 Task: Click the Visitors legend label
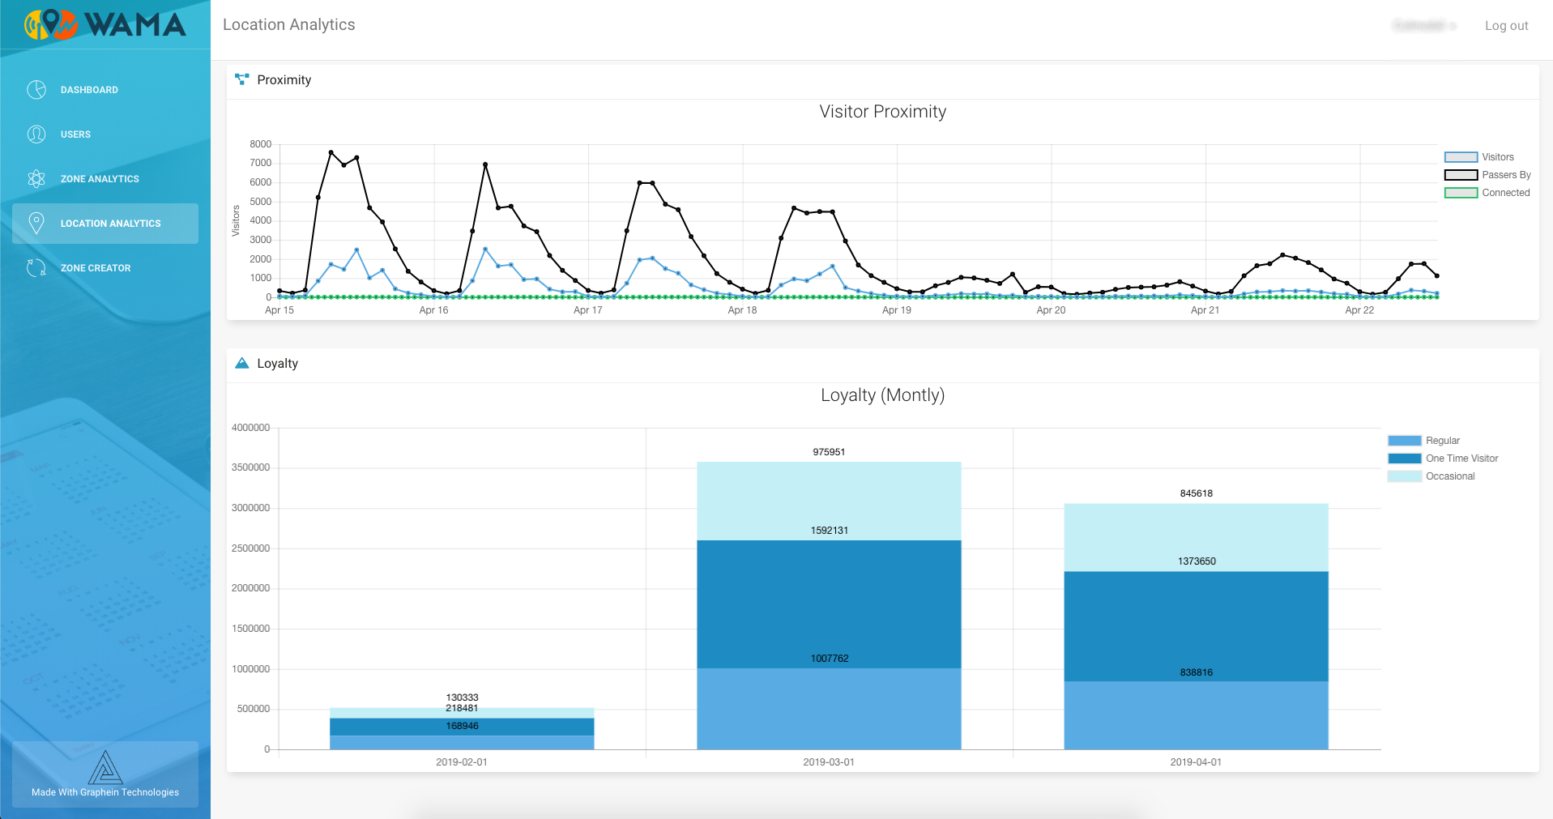pyautogui.click(x=1498, y=157)
